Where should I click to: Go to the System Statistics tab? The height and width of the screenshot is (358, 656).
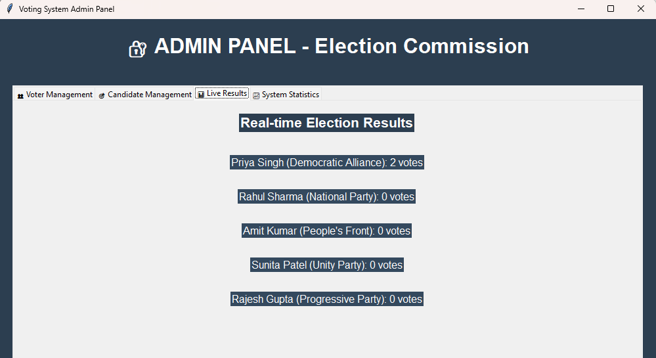coord(290,95)
